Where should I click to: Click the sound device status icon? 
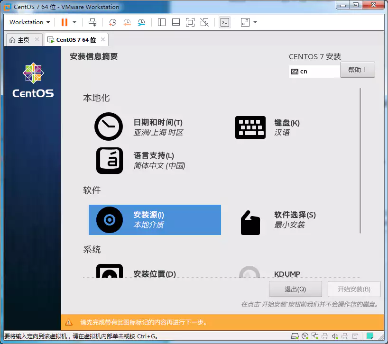click(334, 336)
